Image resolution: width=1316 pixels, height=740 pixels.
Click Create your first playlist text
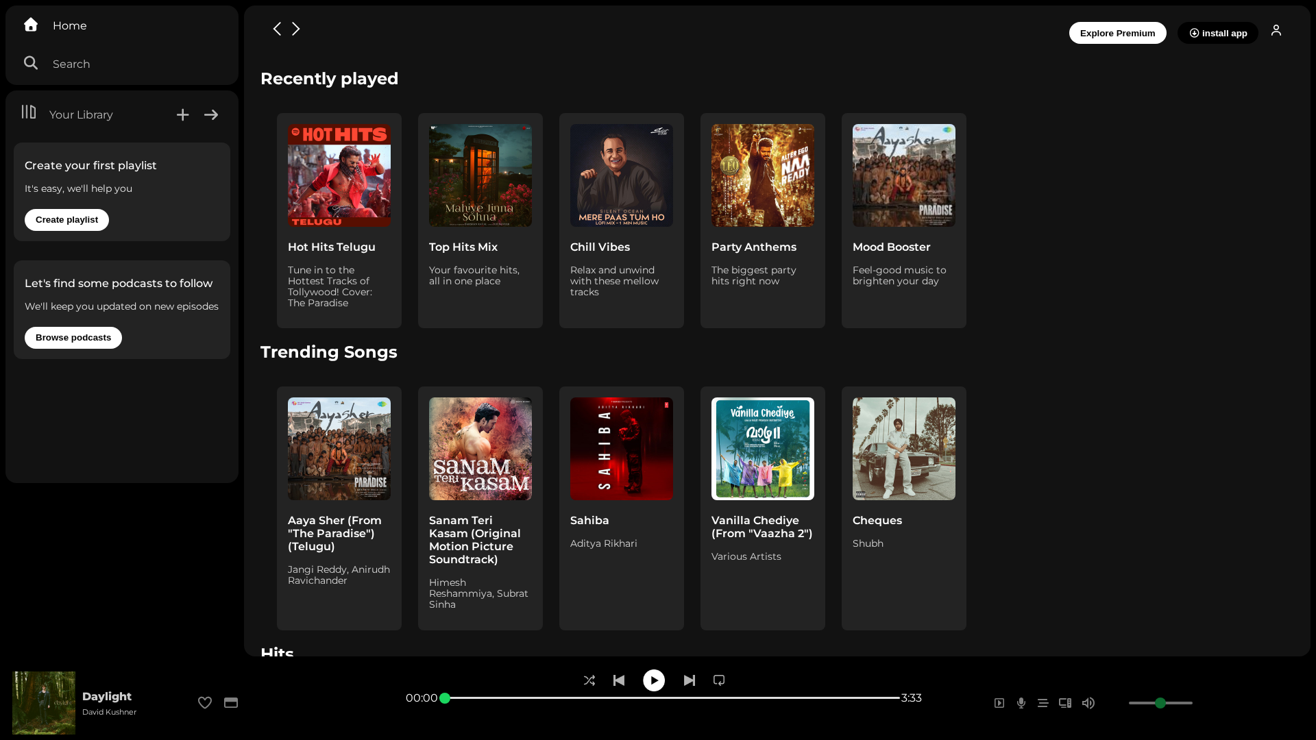click(90, 166)
